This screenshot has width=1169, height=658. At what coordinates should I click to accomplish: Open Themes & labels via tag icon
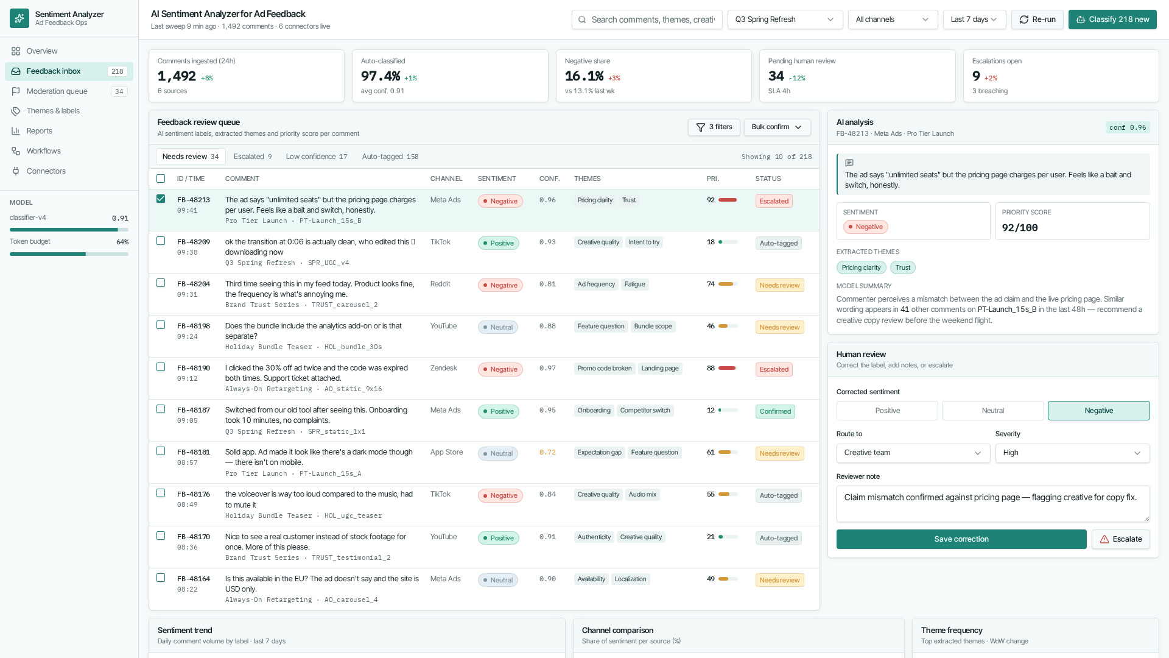point(16,111)
